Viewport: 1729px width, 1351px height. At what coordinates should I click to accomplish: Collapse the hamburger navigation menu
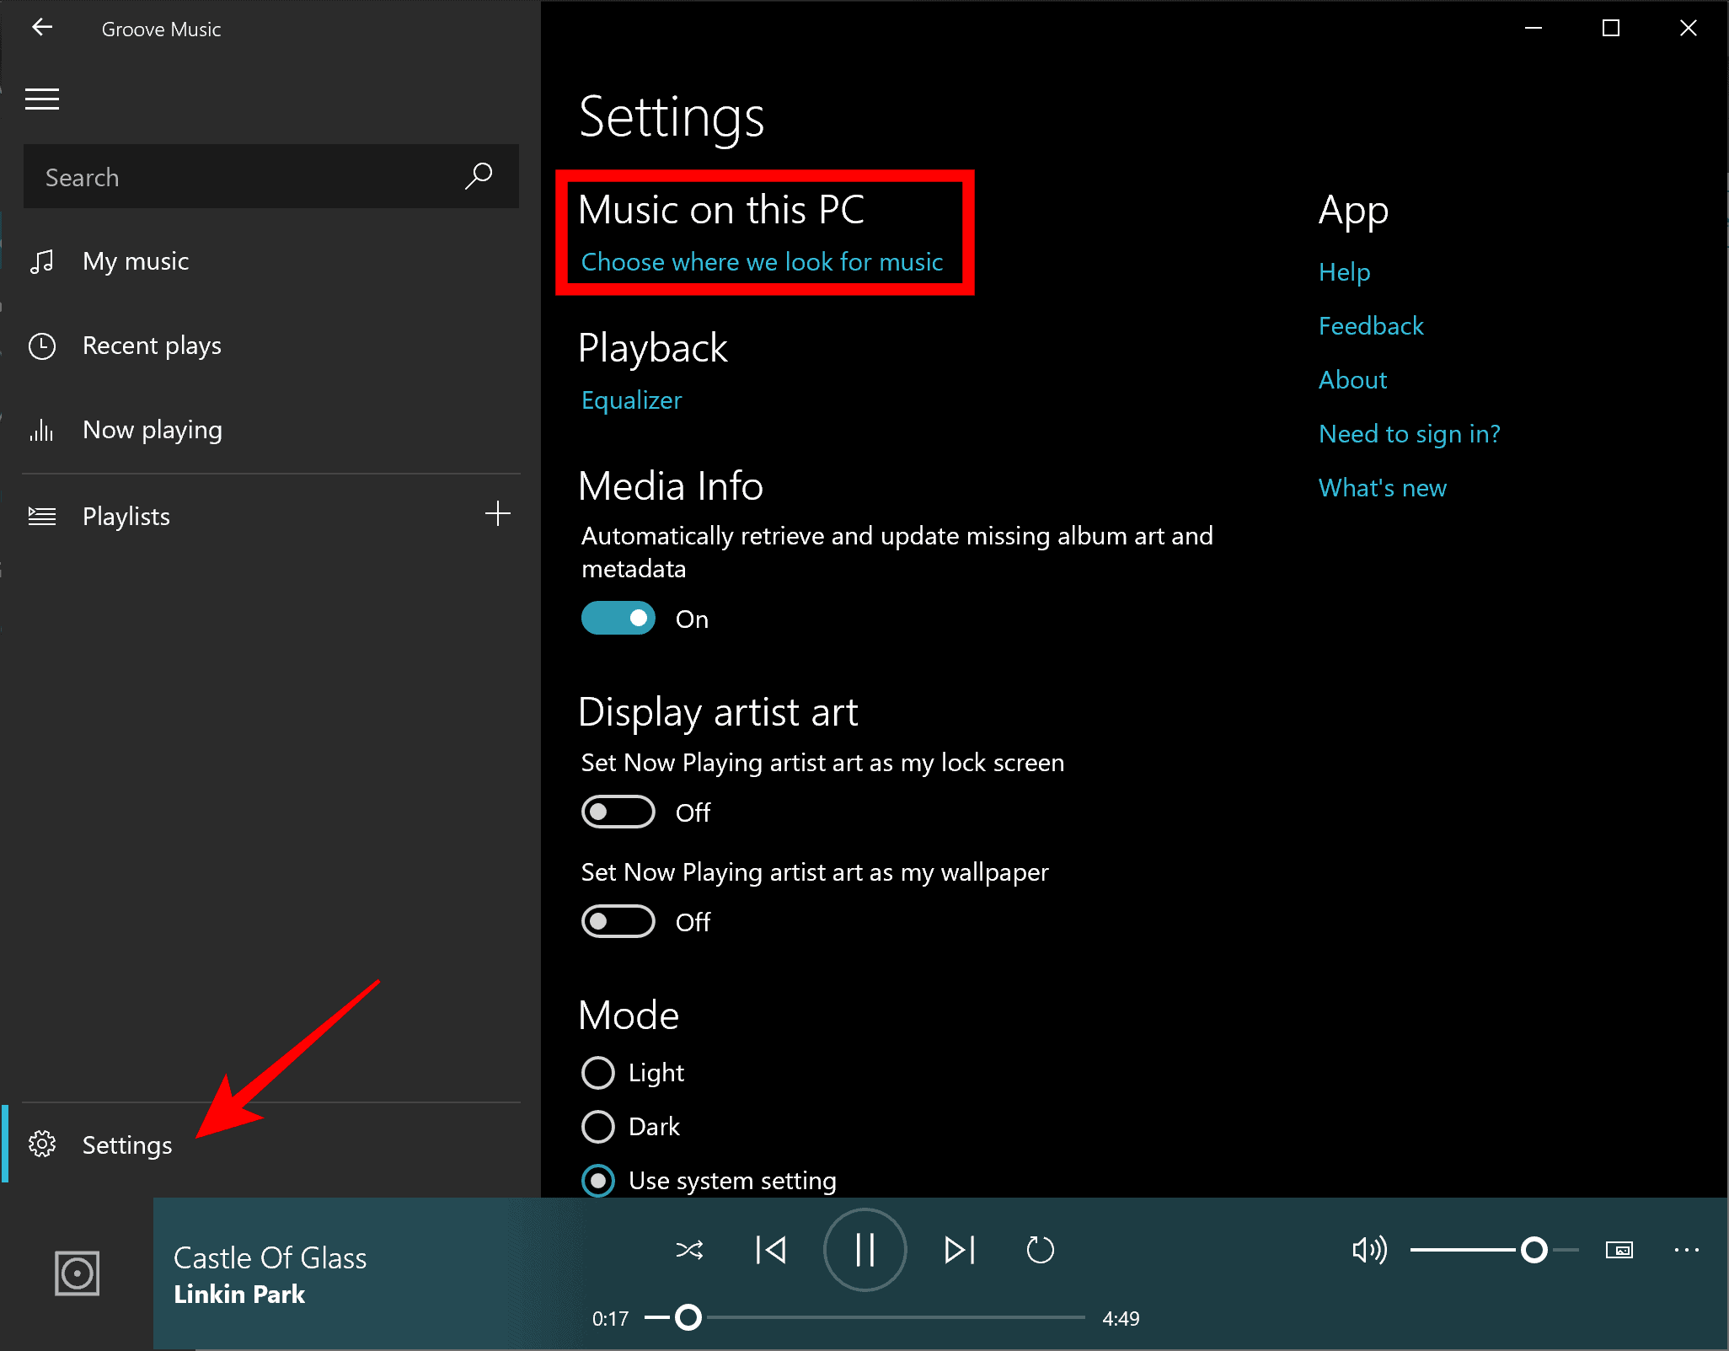coord(42,99)
